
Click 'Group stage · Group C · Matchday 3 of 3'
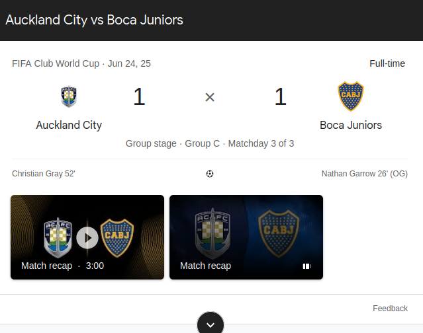pos(210,143)
